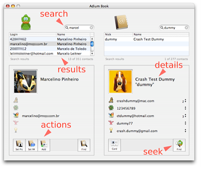Screen dimensions: 203x169
Task: Click the Address Book icon
Action: (121, 22)
